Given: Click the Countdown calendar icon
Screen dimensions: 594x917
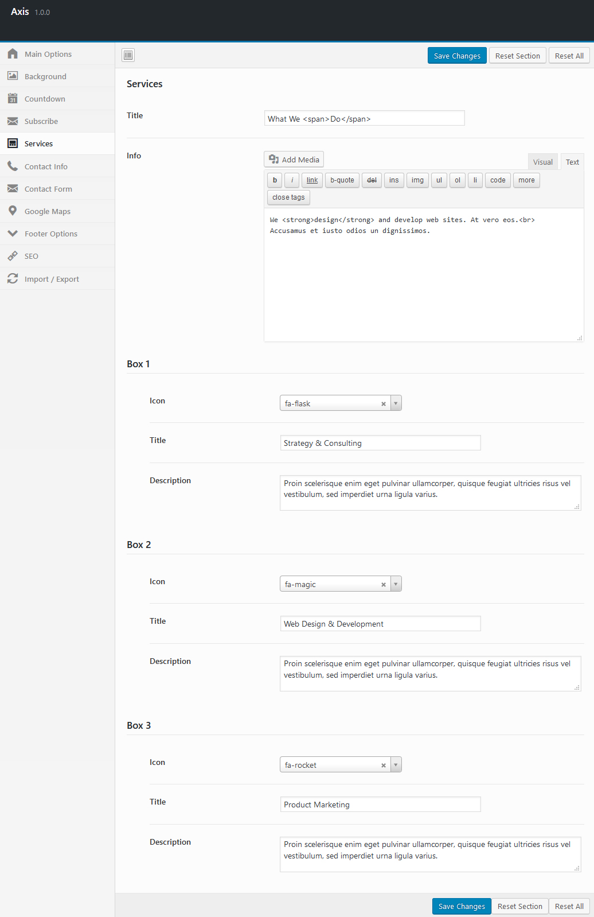Looking at the screenshot, I should tap(13, 99).
